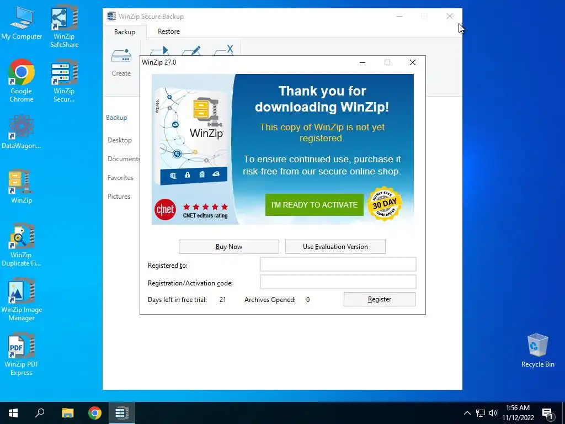Open the notification center icon
Image resolution: width=565 pixels, height=424 pixels.
547,413
